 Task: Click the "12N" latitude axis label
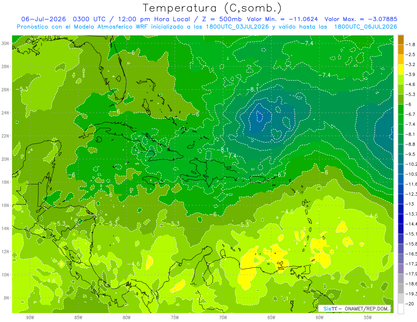pos(5,251)
